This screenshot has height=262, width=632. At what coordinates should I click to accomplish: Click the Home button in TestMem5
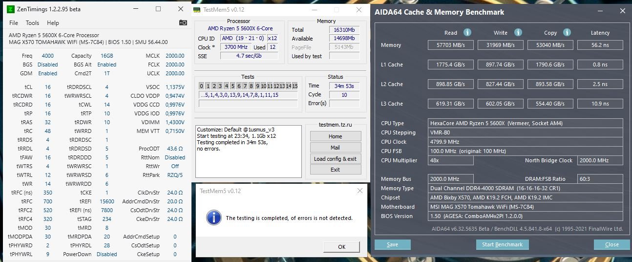(336, 136)
